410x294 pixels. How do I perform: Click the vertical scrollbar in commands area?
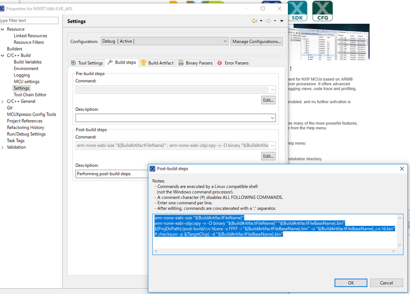tap(400, 231)
